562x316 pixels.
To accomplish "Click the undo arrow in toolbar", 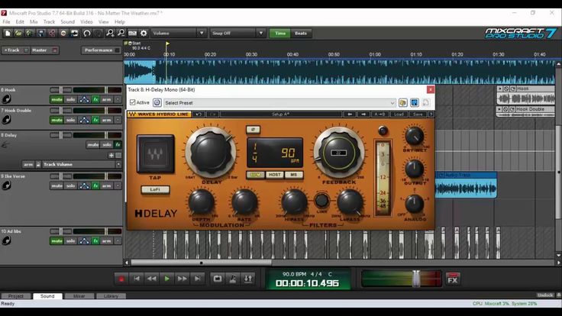I will coord(87,34).
